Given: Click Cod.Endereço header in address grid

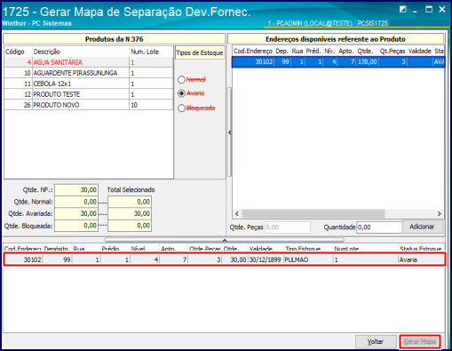Looking at the screenshot, I should coord(253,51).
